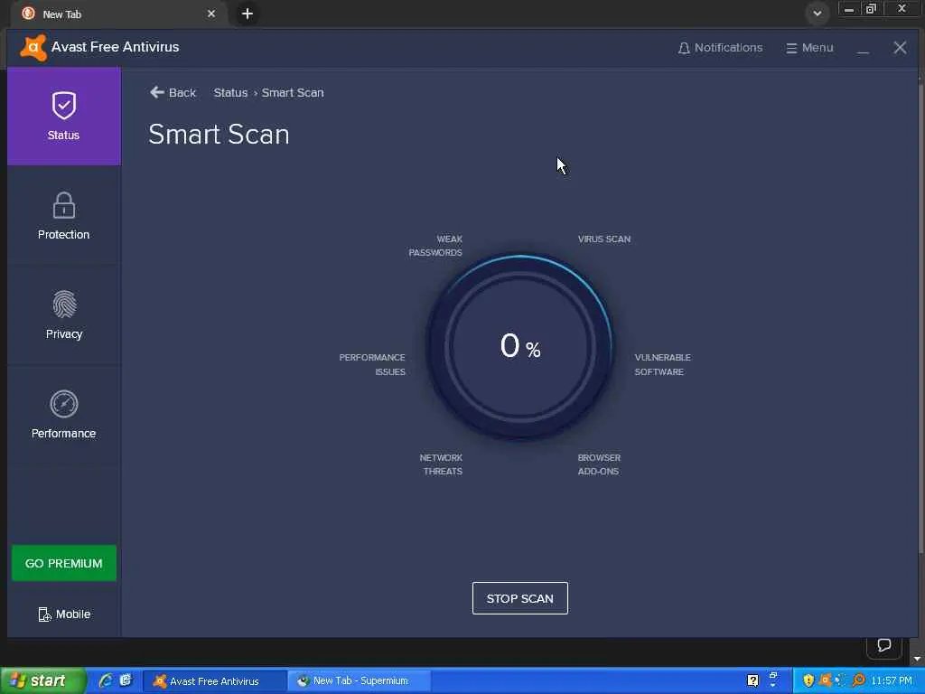Click the scrollbar down arrow
Screen dimensions: 925x694
pos(918,659)
